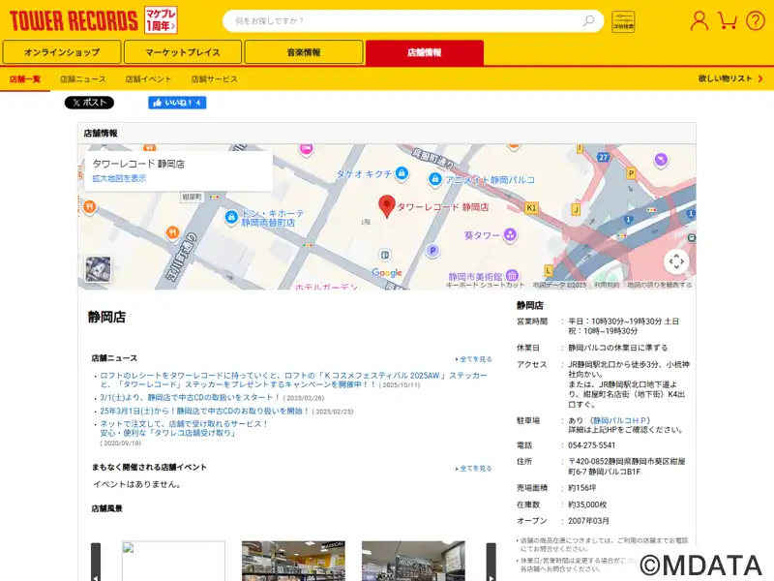Image resolution: width=774 pixels, height=581 pixels.
Task: Click the previous arrow of store photo carousel
Action: point(96,562)
